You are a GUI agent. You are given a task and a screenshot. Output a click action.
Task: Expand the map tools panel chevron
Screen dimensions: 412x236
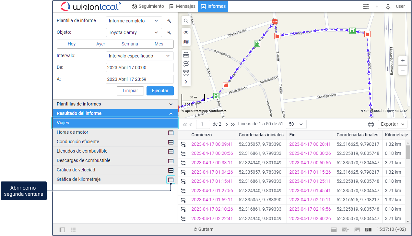pos(186,82)
